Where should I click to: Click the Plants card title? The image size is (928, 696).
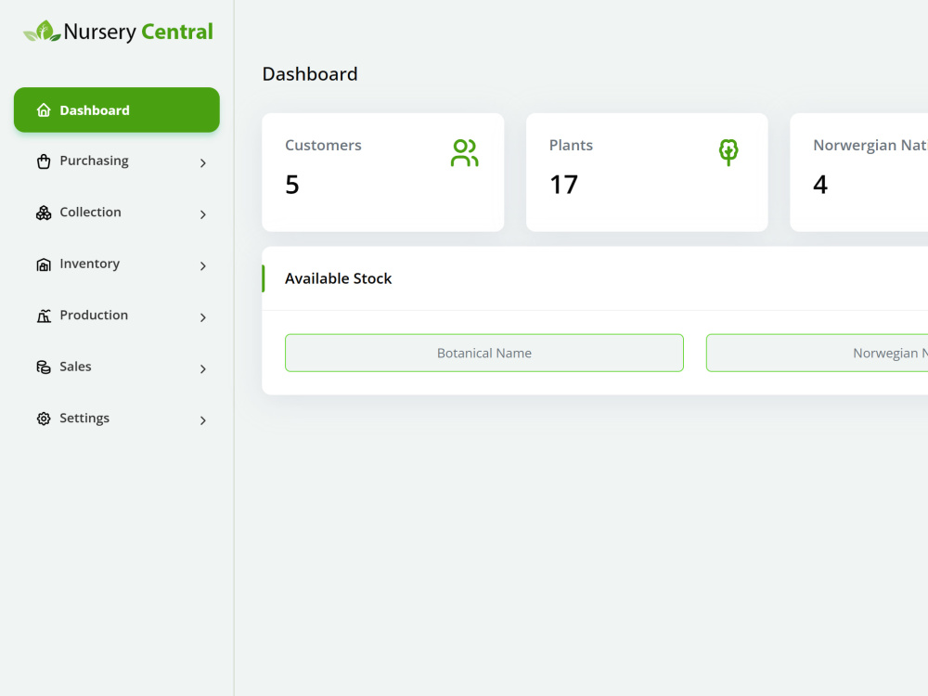571,145
